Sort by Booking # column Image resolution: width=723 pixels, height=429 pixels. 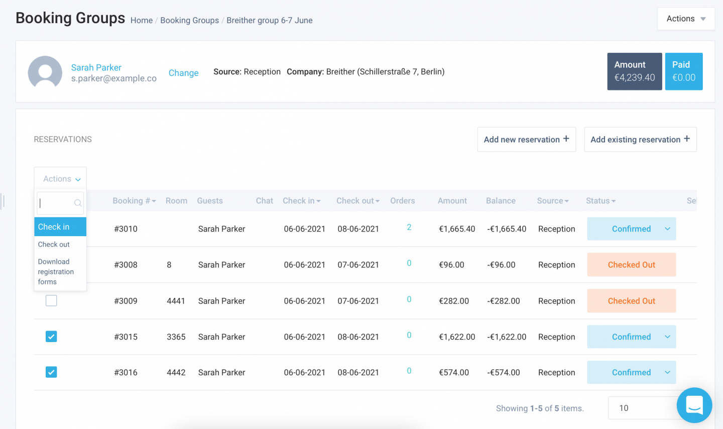[x=135, y=200]
